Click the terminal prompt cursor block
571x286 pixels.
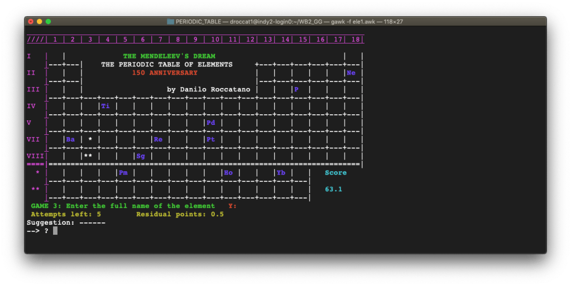coord(55,231)
